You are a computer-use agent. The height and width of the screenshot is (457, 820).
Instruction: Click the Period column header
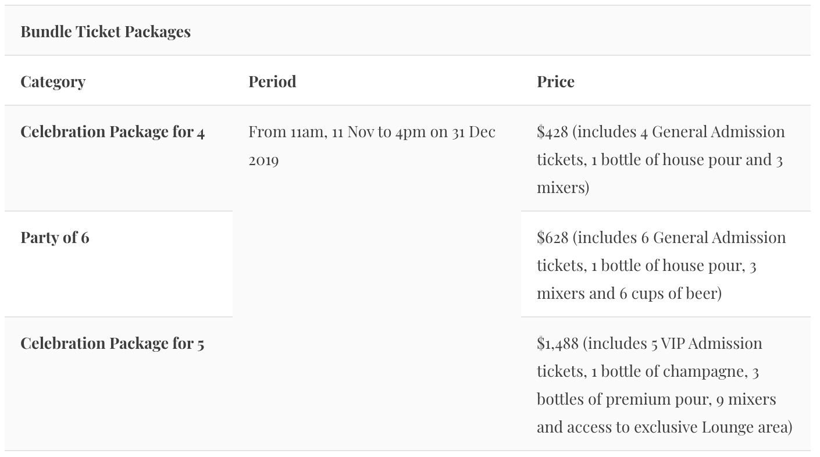[272, 81]
